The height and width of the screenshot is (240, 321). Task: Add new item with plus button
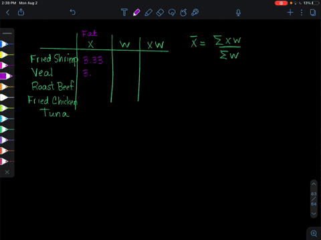point(290,13)
